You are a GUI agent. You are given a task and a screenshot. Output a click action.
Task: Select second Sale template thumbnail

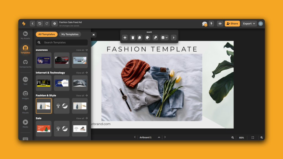point(62,129)
